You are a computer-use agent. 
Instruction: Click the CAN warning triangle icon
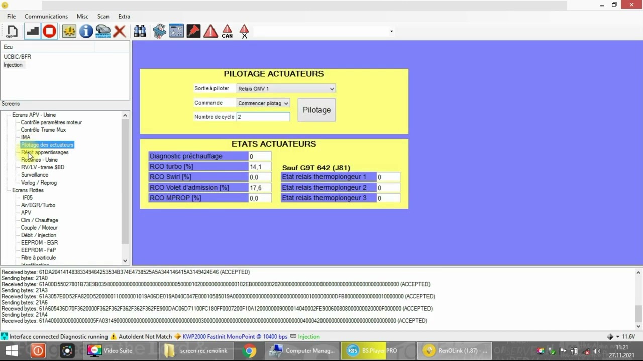tap(227, 31)
